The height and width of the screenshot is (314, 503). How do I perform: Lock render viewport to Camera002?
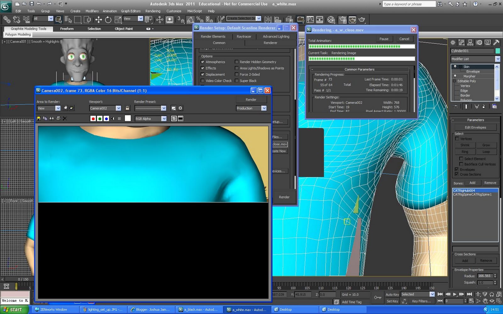(x=127, y=108)
